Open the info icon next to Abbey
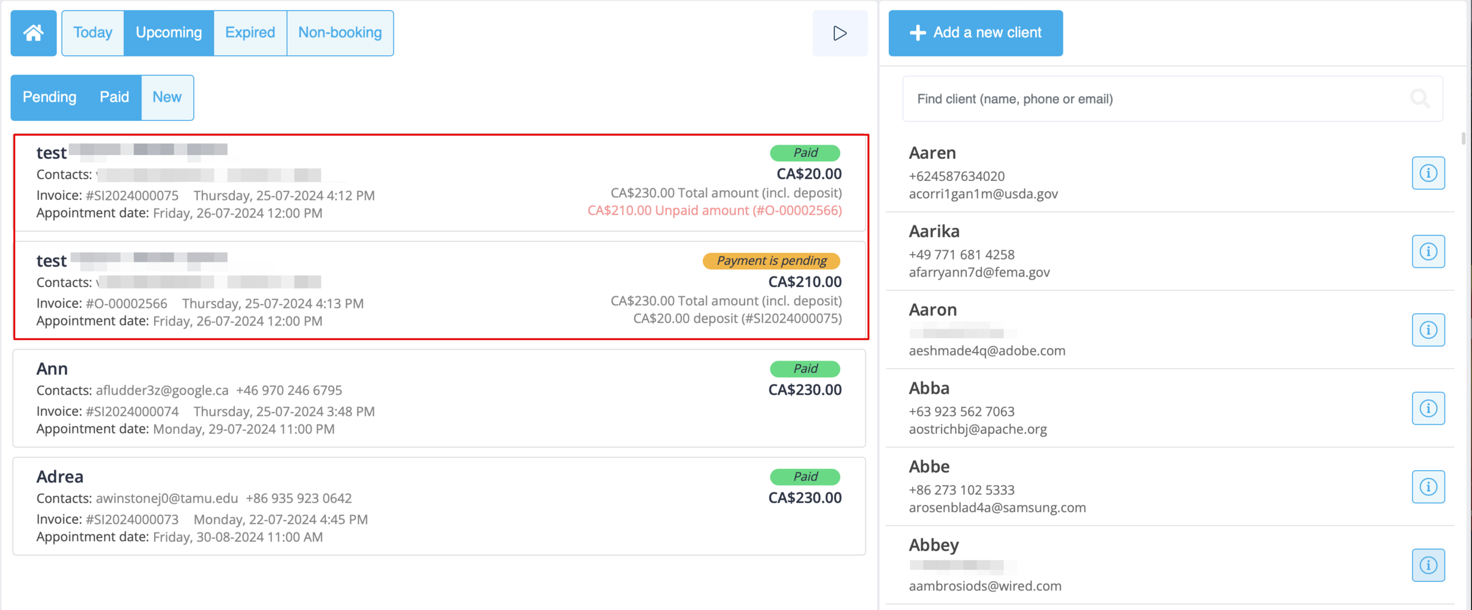The height and width of the screenshot is (610, 1472). [1428, 565]
